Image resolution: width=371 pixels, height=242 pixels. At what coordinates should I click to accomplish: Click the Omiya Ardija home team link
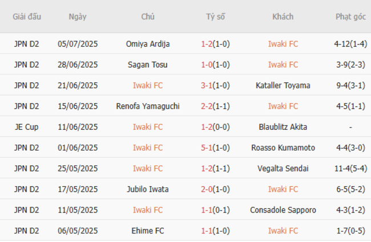tap(148, 44)
